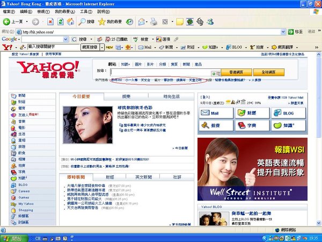322x242 pixels.
Task: Expand Yahoo toolbar overflow chevron
Action: (317, 47)
